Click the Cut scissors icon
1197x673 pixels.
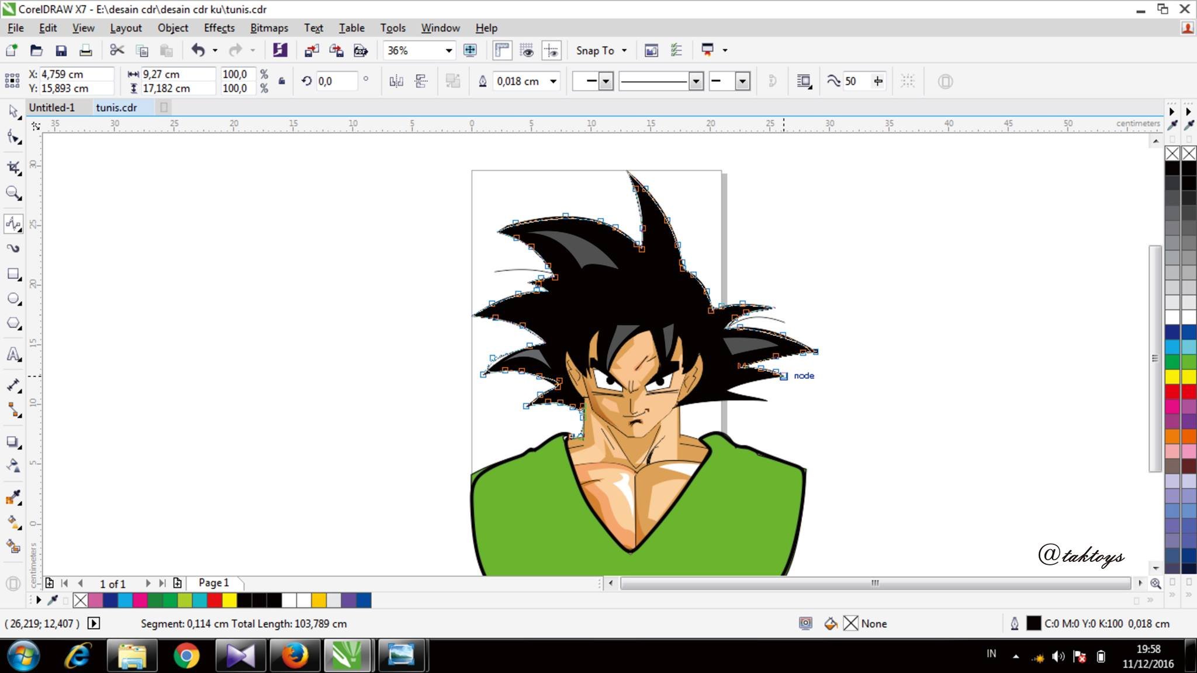pyautogui.click(x=117, y=50)
